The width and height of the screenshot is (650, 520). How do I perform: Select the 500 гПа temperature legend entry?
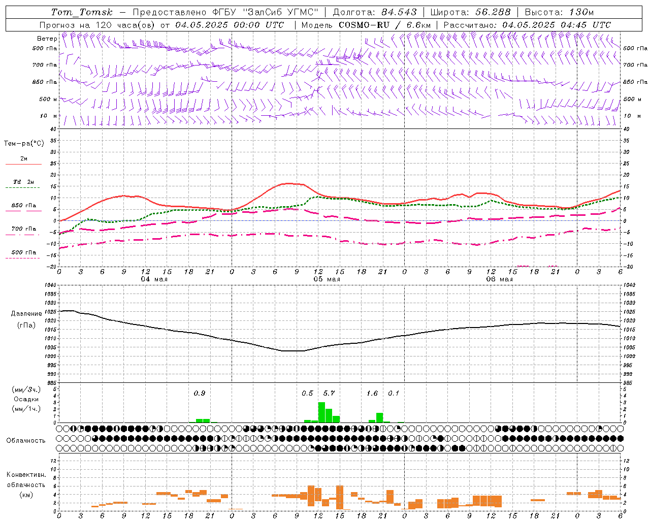(23, 254)
